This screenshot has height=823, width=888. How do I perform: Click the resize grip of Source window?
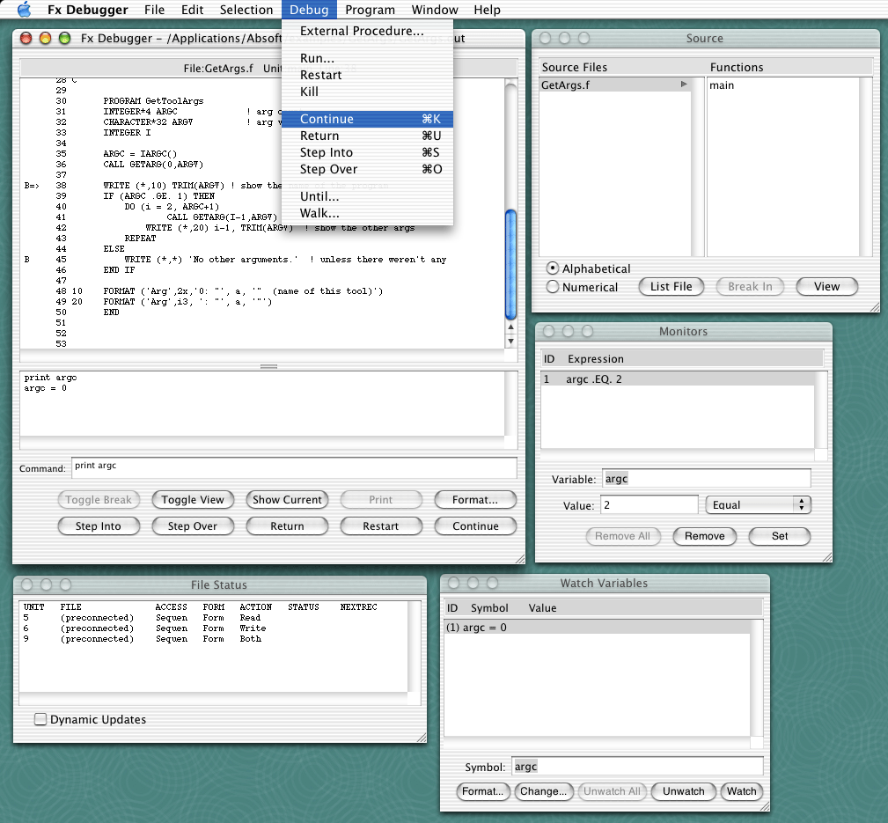click(x=873, y=306)
